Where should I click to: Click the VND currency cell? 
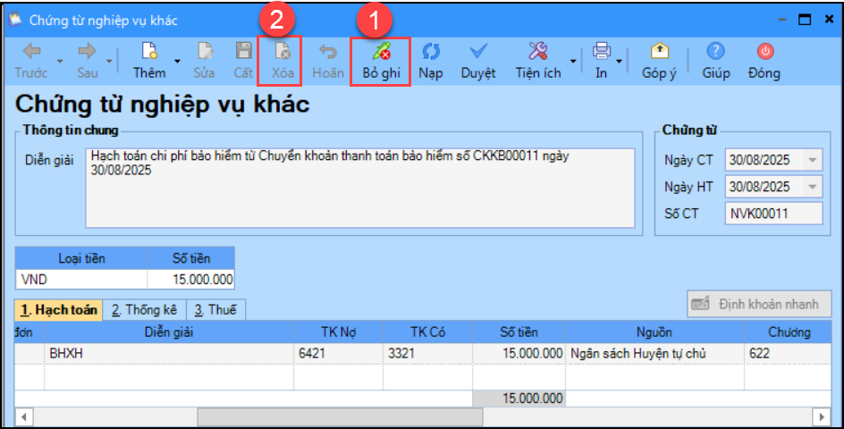point(81,280)
